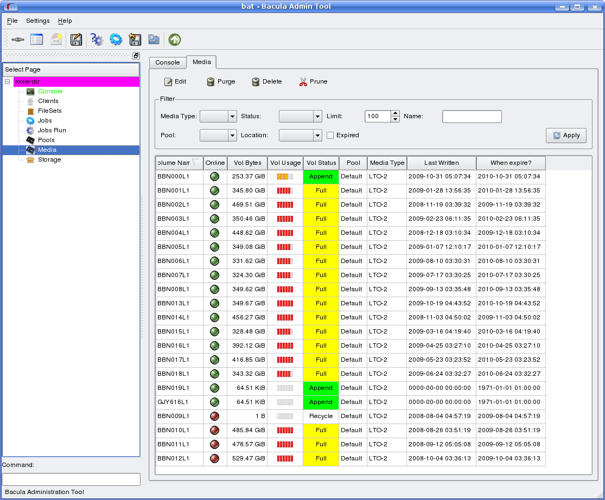Increase Limit value with the up stepper
The image size is (605, 500).
coord(396,113)
